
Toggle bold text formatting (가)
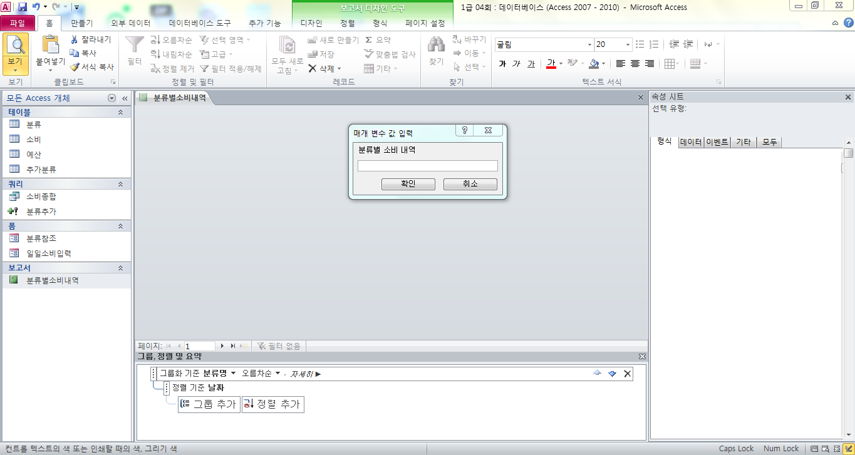[x=502, y=64]
